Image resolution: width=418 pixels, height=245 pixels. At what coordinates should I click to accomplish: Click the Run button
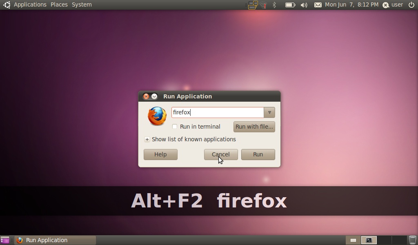(258, 155)
